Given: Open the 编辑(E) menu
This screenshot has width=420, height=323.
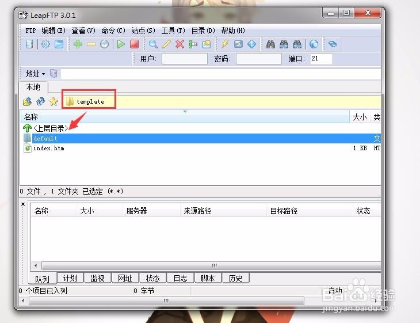Looking at the screenshot, I should (54, 31).
